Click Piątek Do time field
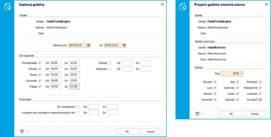The image size is (271, 137). tap(74, 87)
